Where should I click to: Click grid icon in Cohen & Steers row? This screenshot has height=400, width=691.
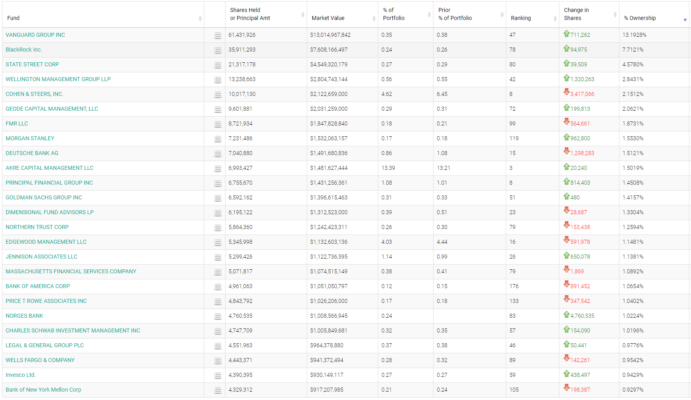tap(218, 95)
